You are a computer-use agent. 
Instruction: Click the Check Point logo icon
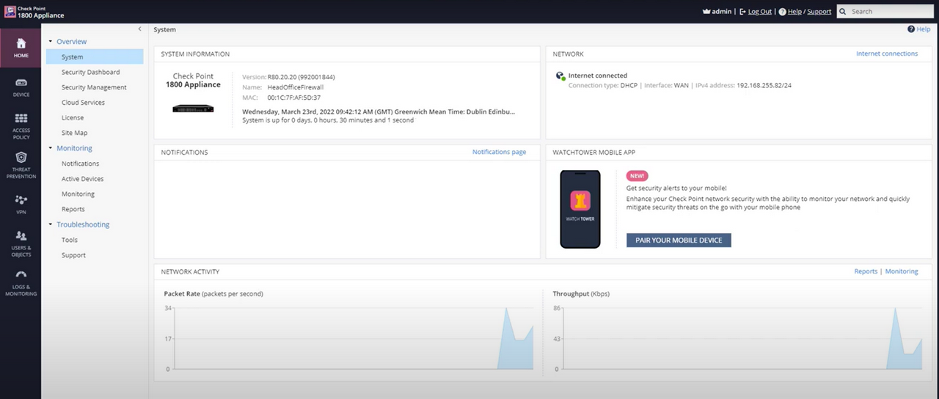pyautogui.click(x=10, y=12)
